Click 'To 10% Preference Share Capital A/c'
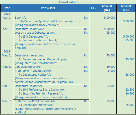 [x=42, y=90]
